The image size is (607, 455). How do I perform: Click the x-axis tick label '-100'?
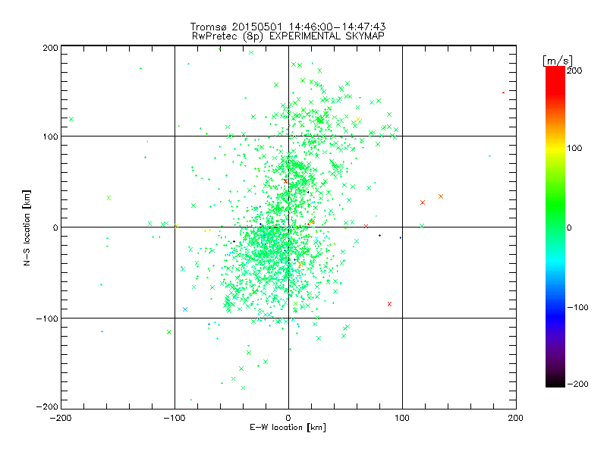pos(175,418)
